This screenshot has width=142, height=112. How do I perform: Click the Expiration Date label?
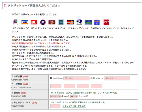click(19, 96)
